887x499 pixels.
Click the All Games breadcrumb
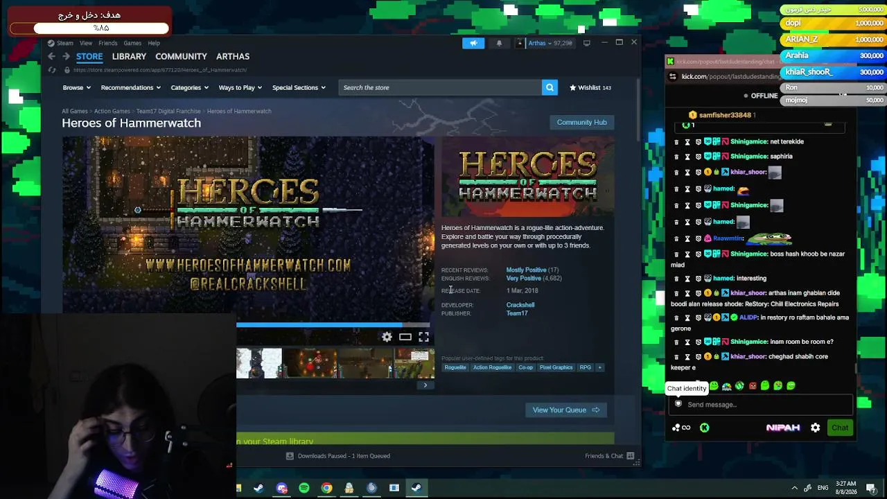tap(75, 111)
